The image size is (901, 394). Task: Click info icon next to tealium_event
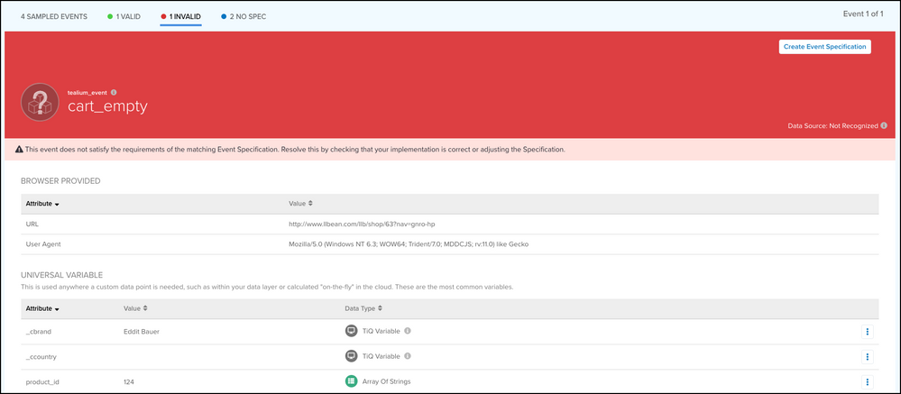(x=114, y=92)
